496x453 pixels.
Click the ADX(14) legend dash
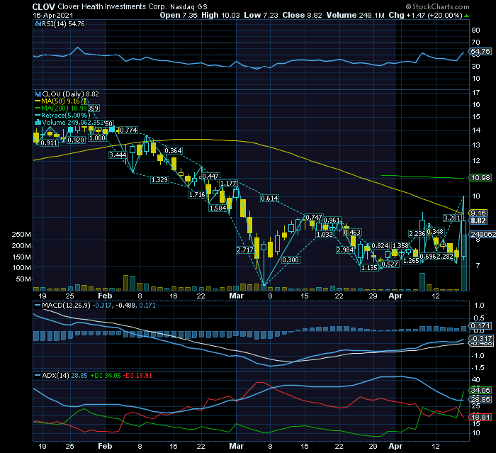click(38, 376)
